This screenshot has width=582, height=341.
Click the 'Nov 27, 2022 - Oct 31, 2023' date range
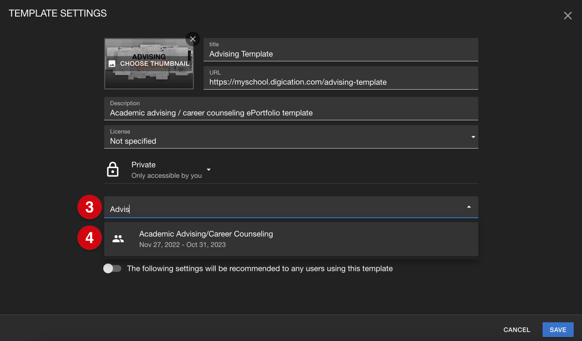click(182, 245)
